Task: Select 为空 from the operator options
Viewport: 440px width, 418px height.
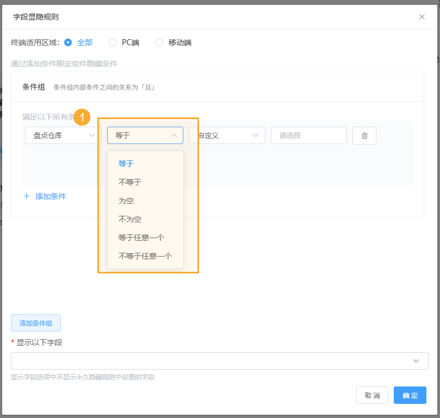Action: (x=126, y=200)
